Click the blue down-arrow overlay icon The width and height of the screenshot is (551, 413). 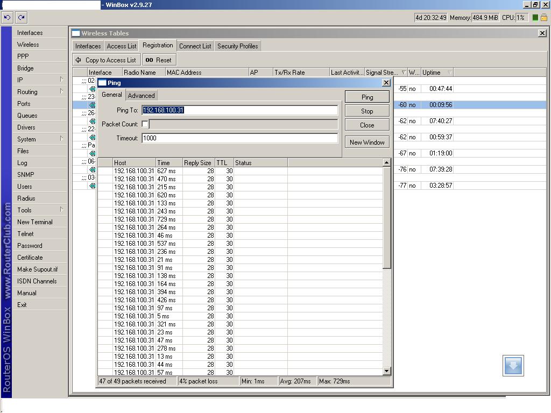513,366
